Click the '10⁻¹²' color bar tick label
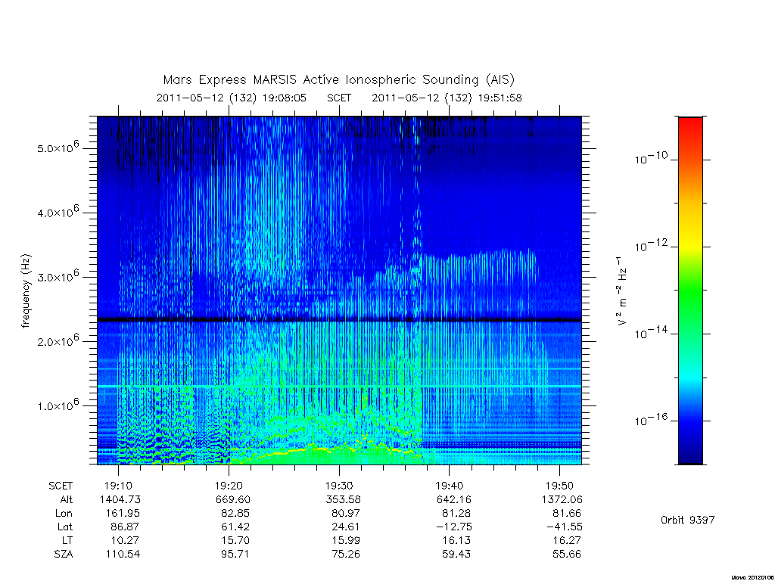 651,245
